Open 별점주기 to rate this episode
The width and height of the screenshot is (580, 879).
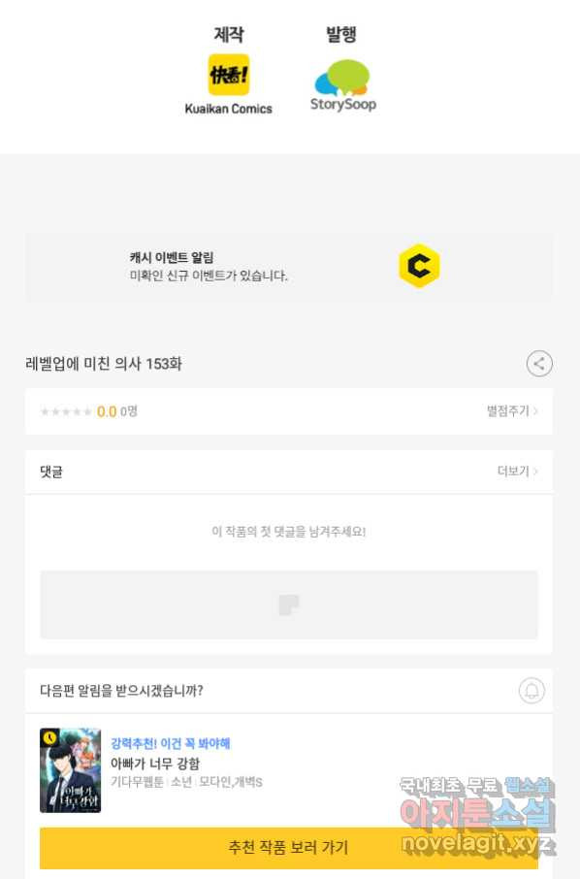click(512, 411)
